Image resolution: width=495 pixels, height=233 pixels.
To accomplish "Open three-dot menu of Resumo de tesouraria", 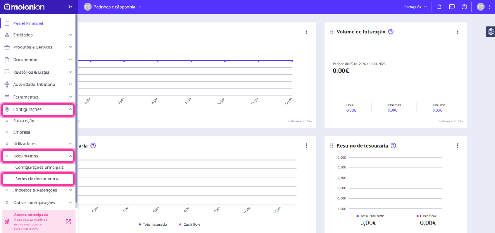I will click(x=457, y=145).
